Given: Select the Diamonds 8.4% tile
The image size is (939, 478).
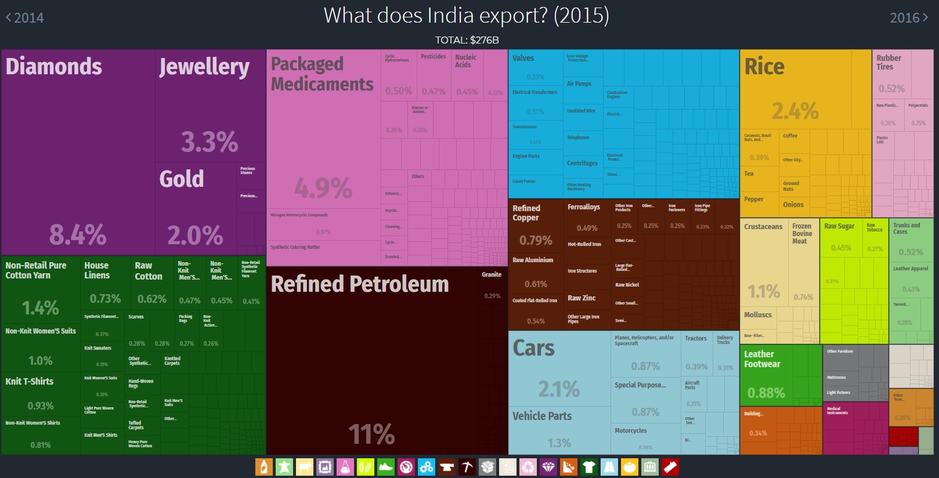Looking at the screenshot, I should point(78,152).
